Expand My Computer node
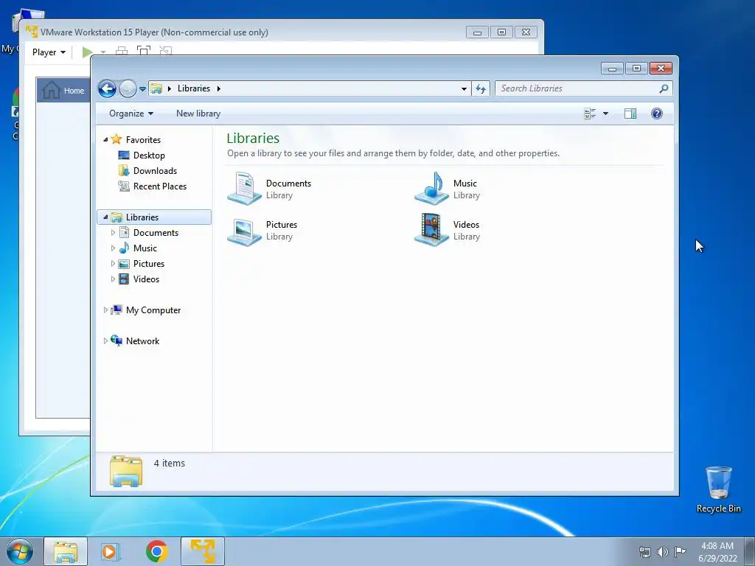The image size is (755, 566). (105, 310)
